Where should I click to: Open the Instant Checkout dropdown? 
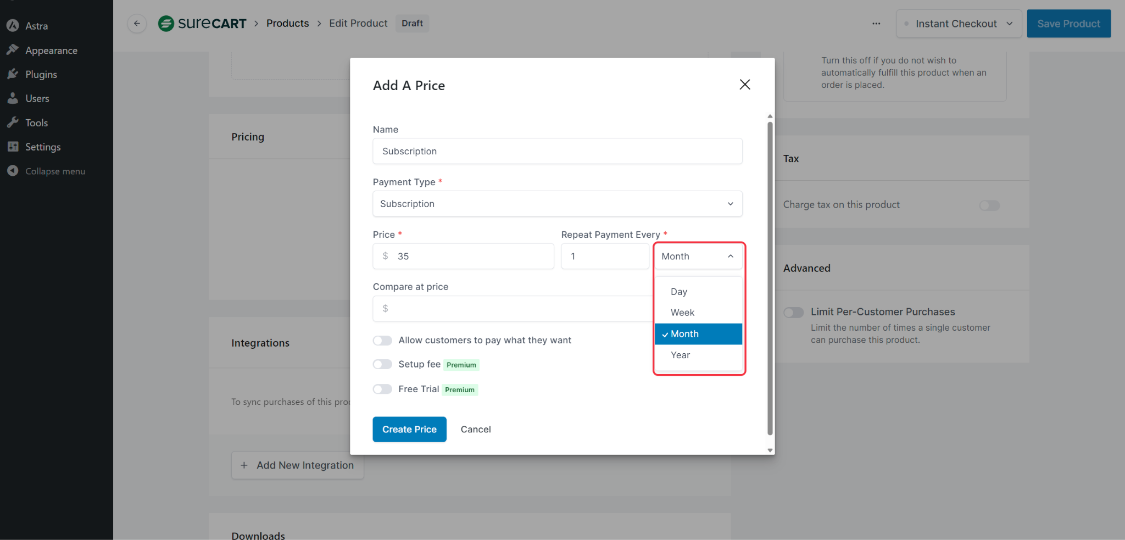[959, 24]
